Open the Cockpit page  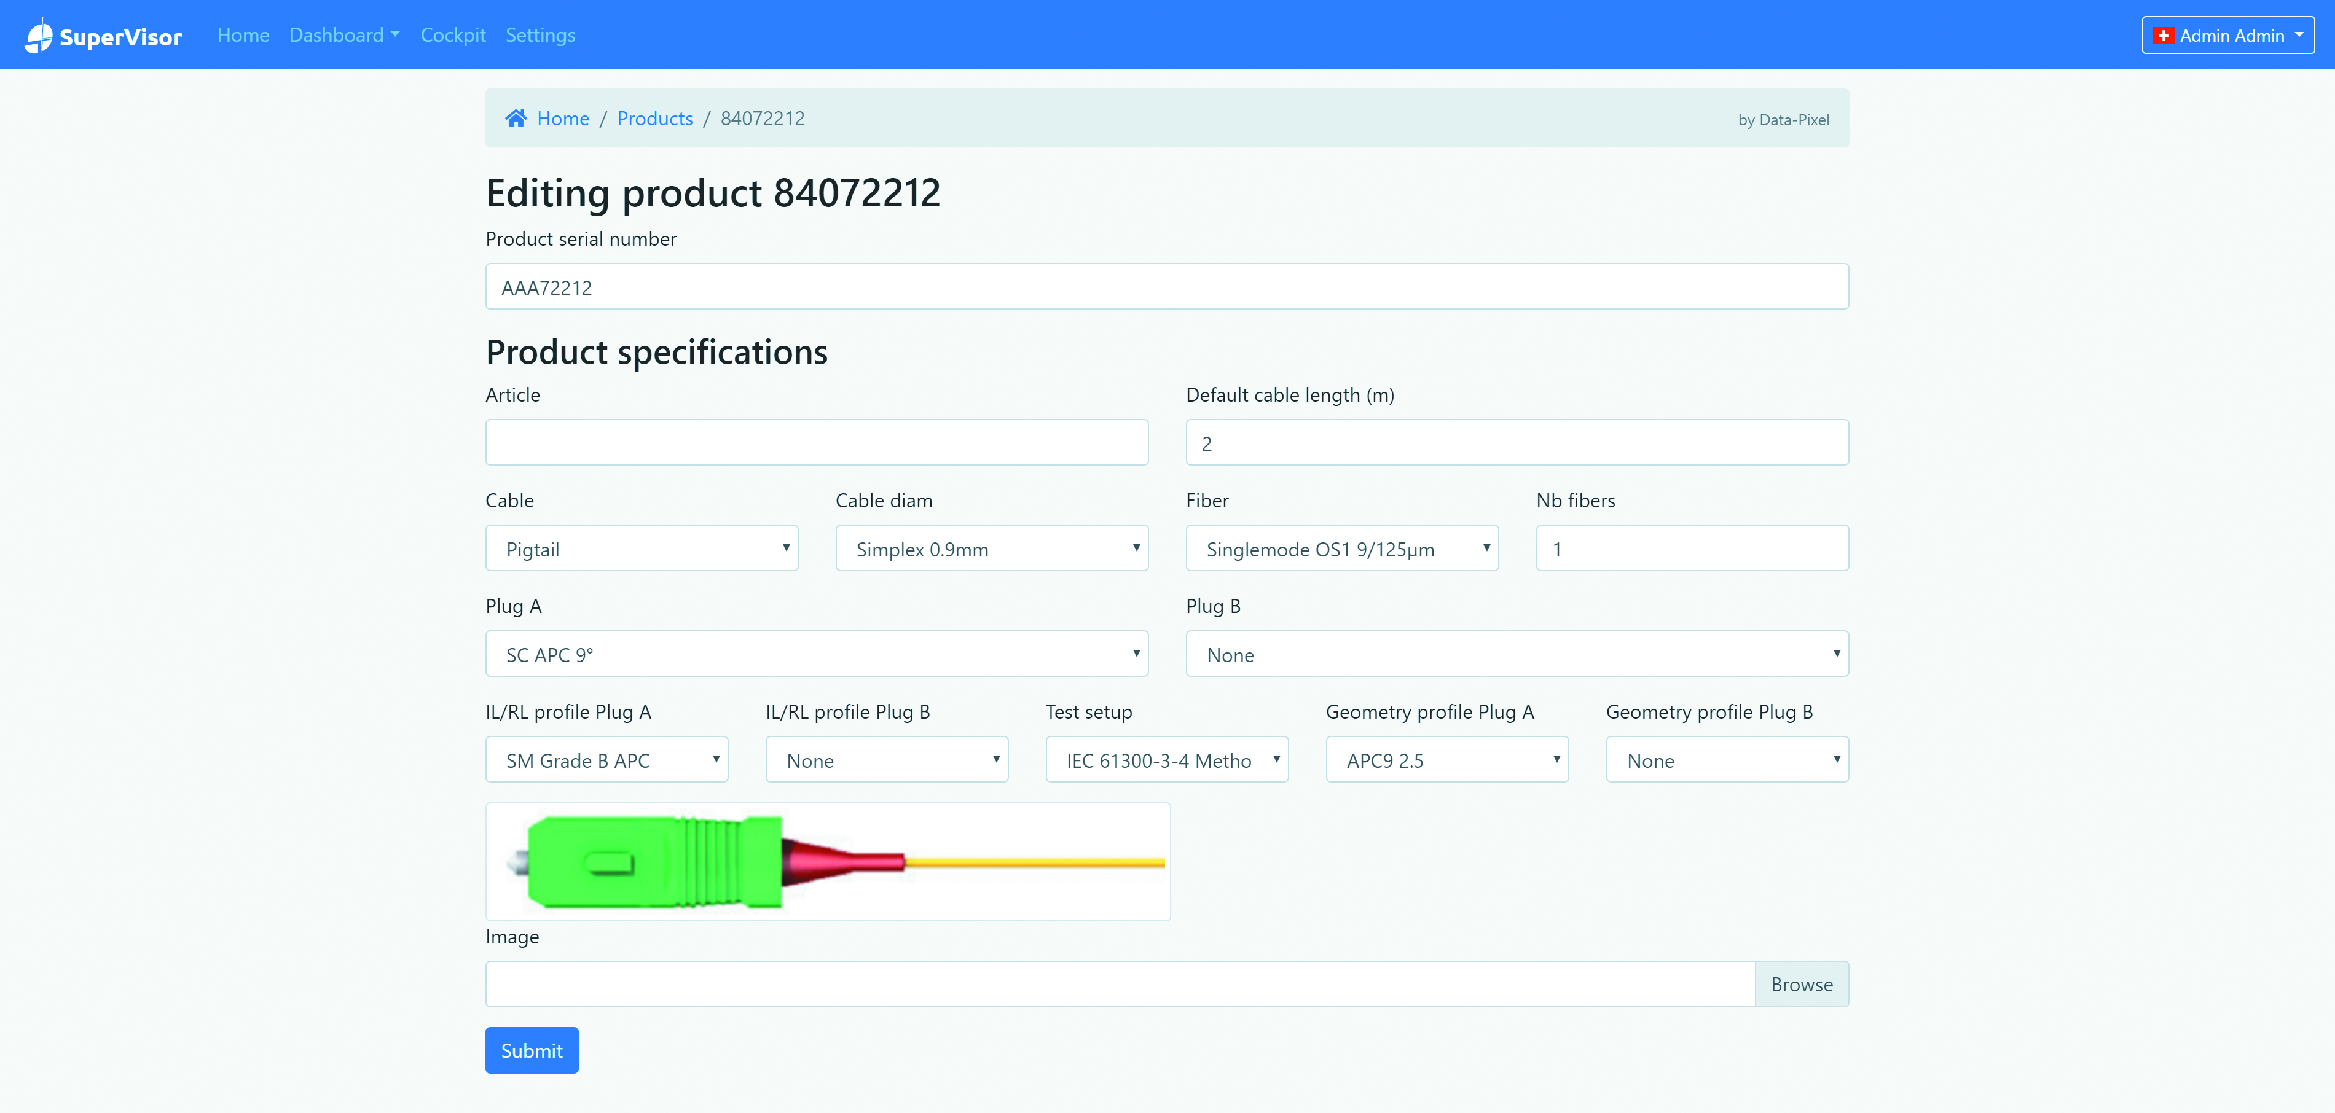[452, 36]
